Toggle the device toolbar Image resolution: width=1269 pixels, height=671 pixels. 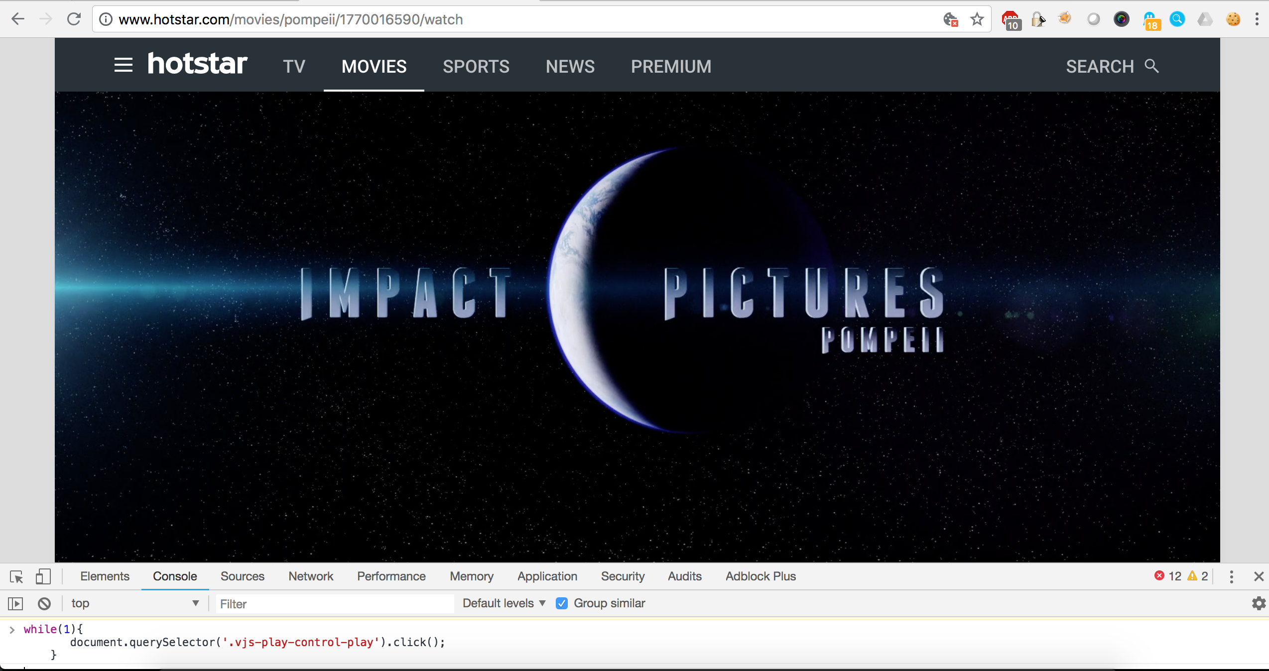[x=43, y=576]
